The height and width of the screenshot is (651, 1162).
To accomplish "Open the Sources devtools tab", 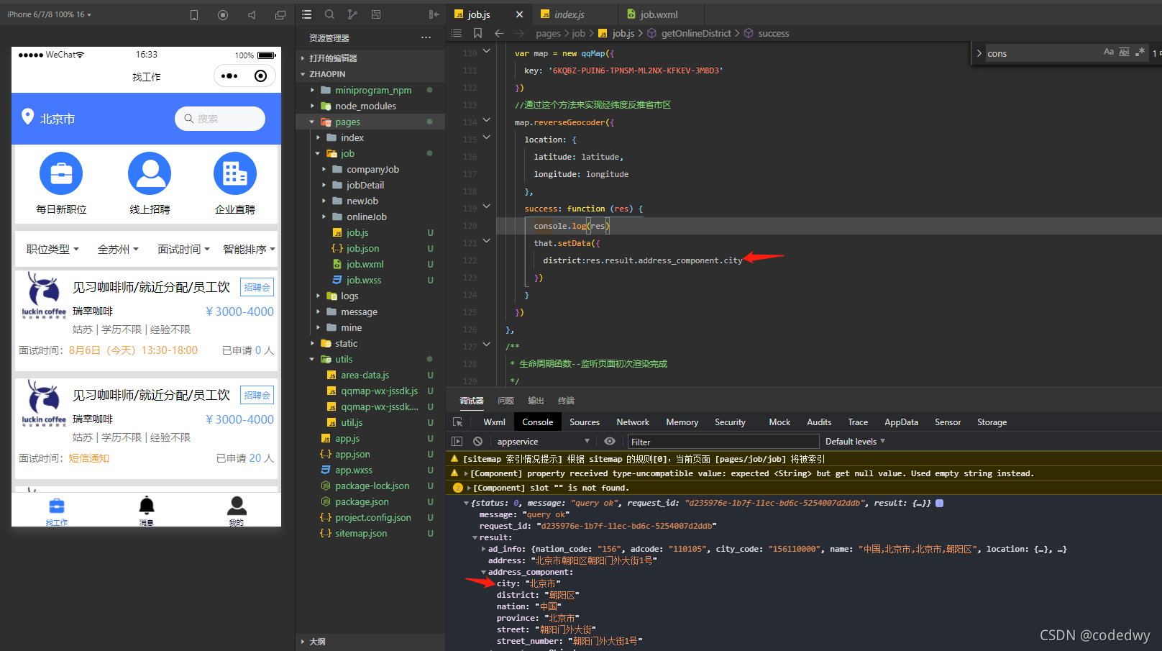I will point(585,422).
